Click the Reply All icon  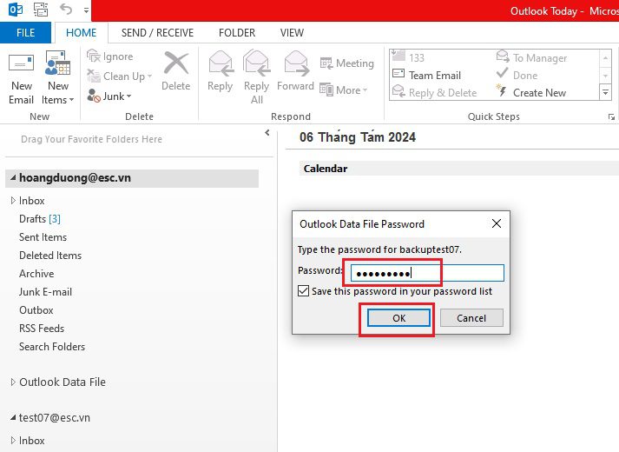[x=257, y=63]
